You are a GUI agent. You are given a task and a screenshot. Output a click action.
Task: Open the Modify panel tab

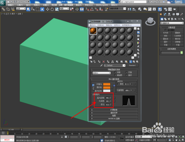pyautogui.click(x=165, y=14)
